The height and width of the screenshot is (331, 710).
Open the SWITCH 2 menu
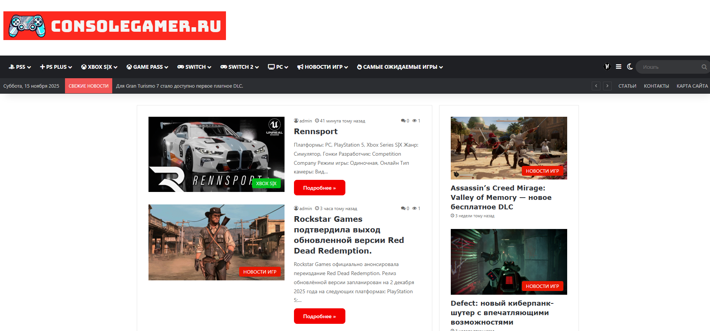[240, 67]
